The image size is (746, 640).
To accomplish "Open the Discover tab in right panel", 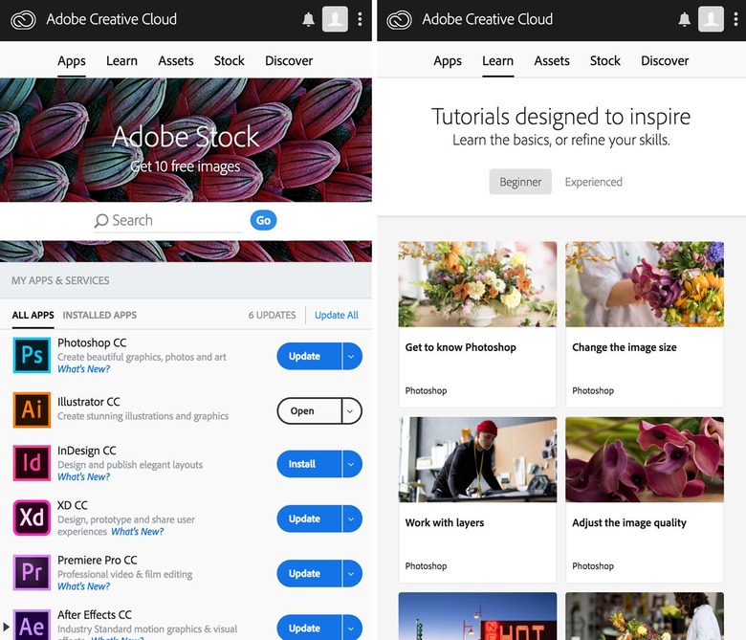I will point(665,60).
